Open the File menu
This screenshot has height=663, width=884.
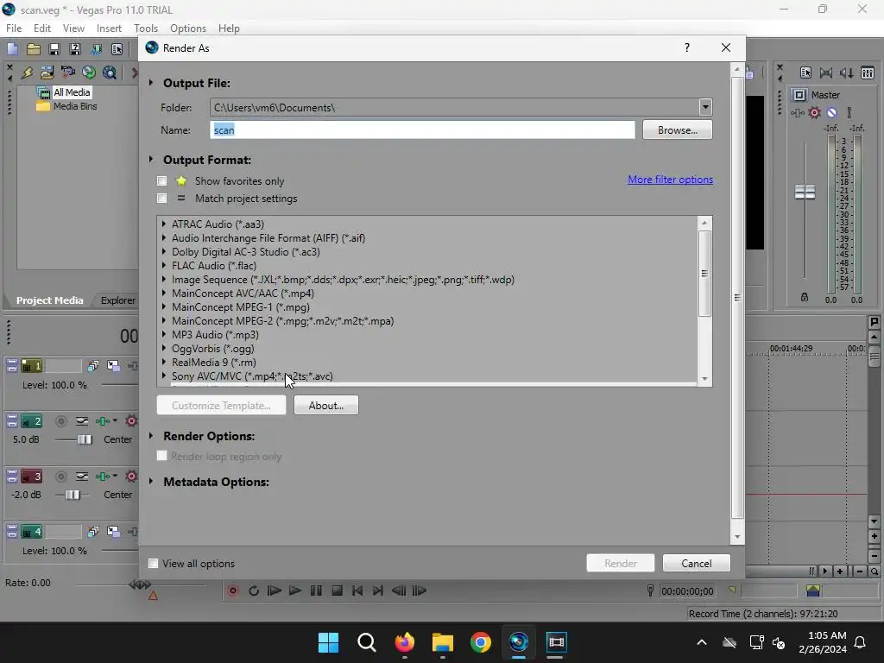14,28
